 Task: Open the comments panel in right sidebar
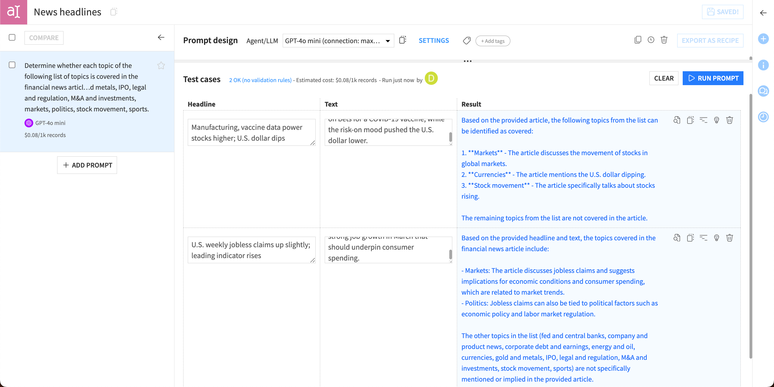point(763,91)
